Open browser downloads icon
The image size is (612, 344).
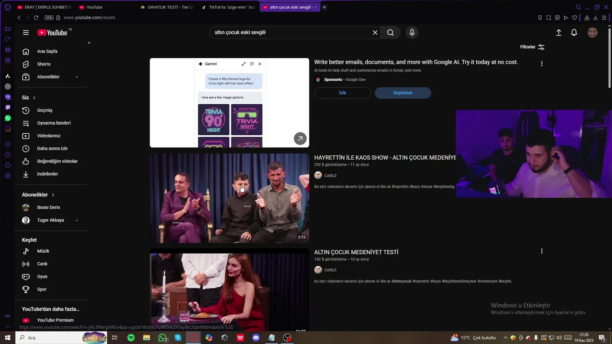(x=595, y=18)
